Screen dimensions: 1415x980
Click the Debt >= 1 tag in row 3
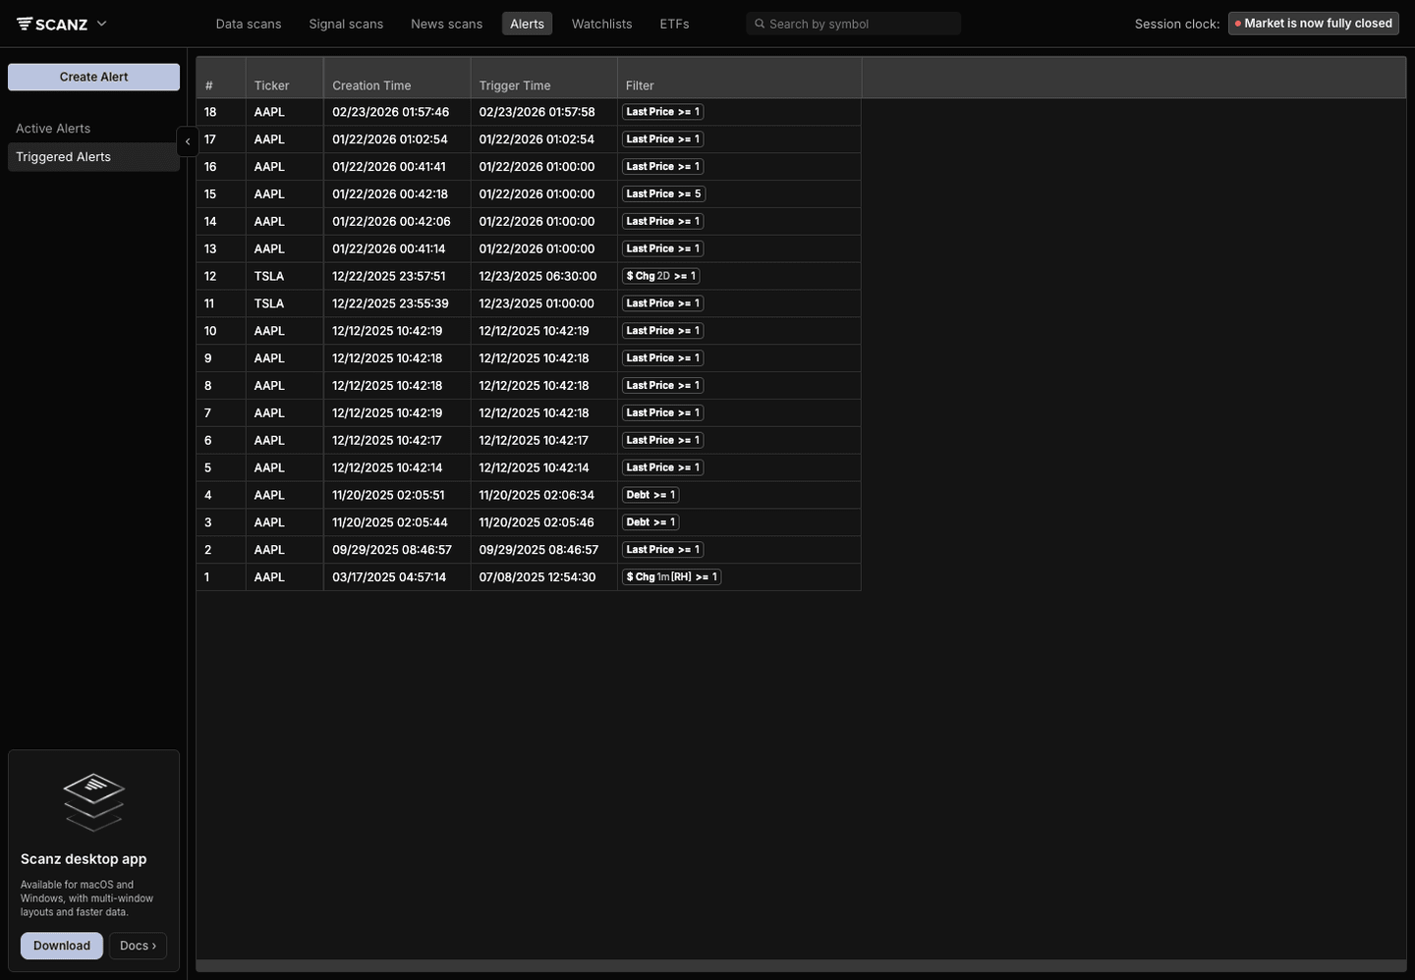coord(651,522)
